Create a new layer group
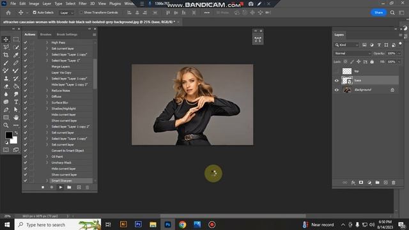 378,183
